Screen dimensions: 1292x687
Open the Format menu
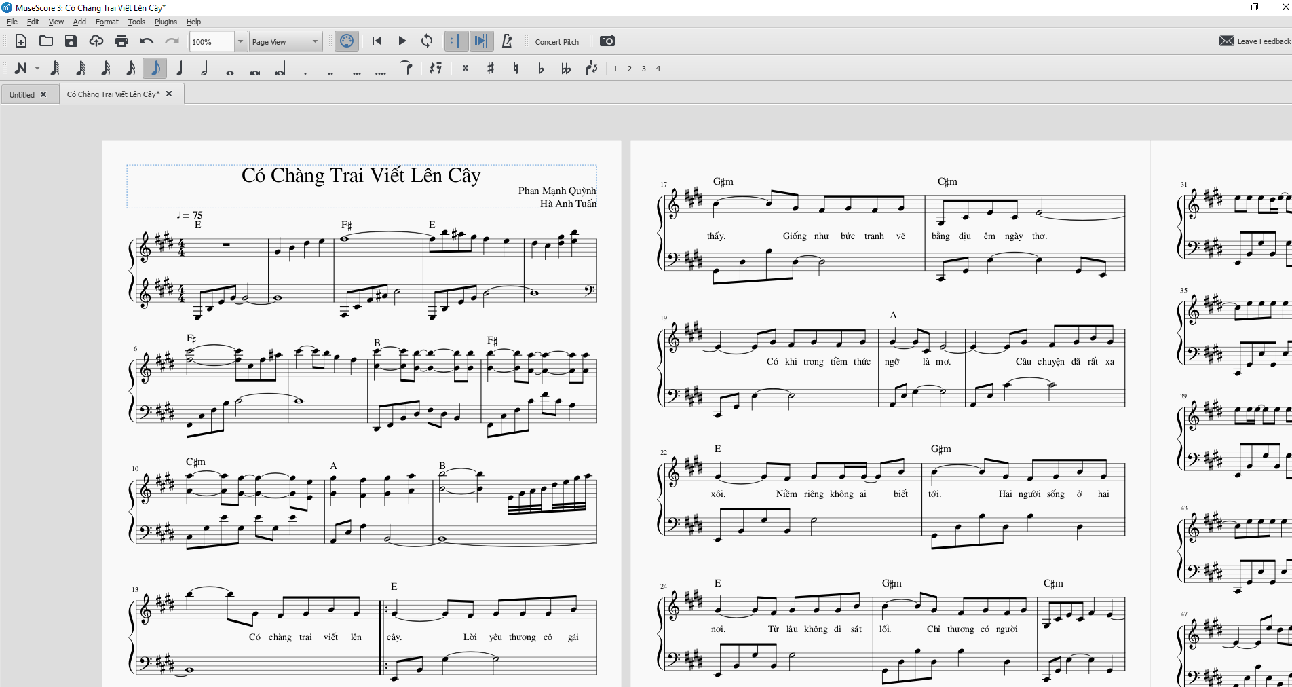pos(107,22)
